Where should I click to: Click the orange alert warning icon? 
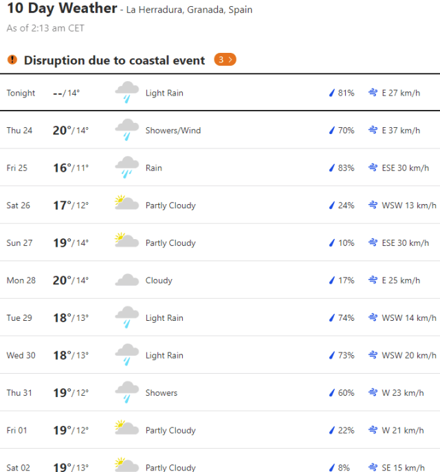click(x=12, y=60)
